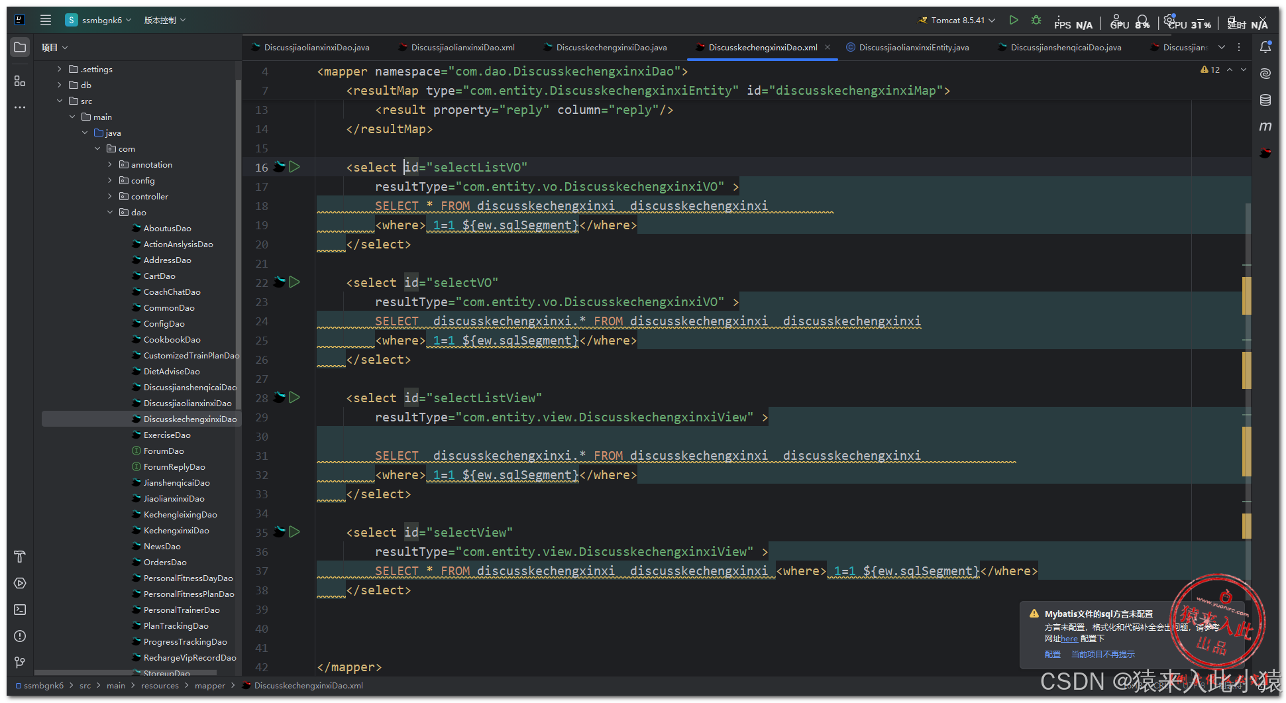
Task: Click the 配置 link in notification
Action: [x=1052, y=654]
